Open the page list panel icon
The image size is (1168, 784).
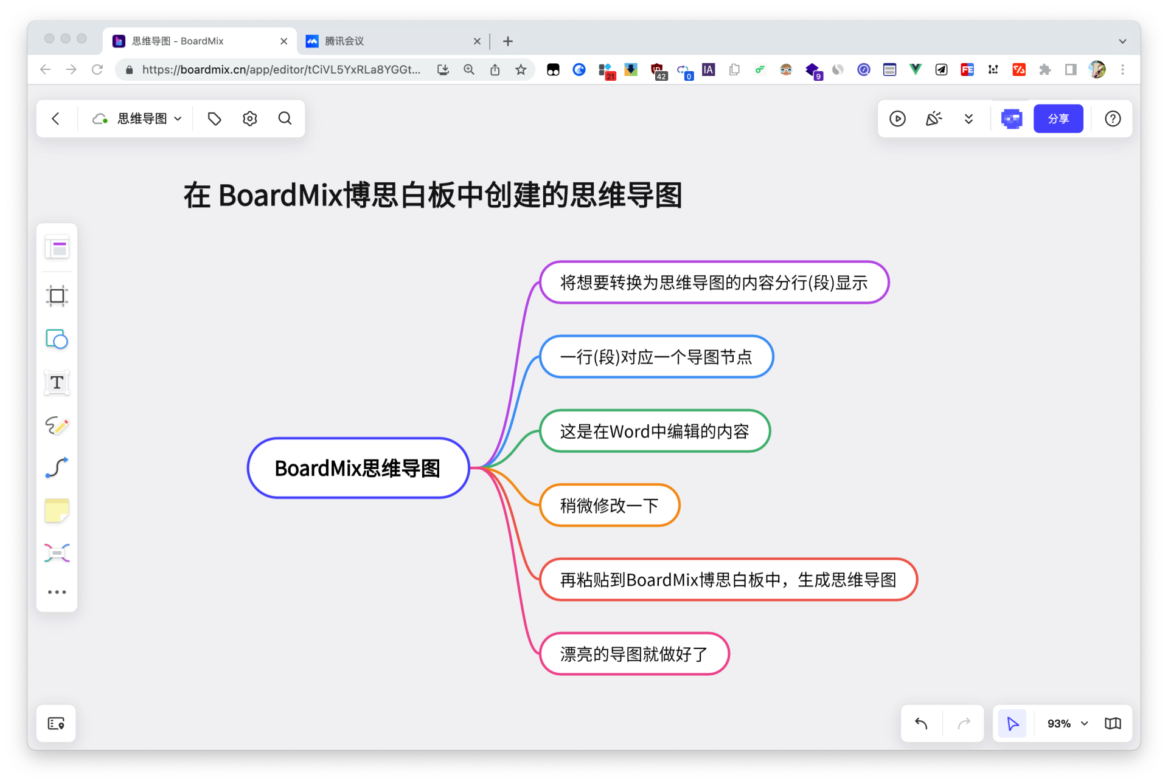56,723
